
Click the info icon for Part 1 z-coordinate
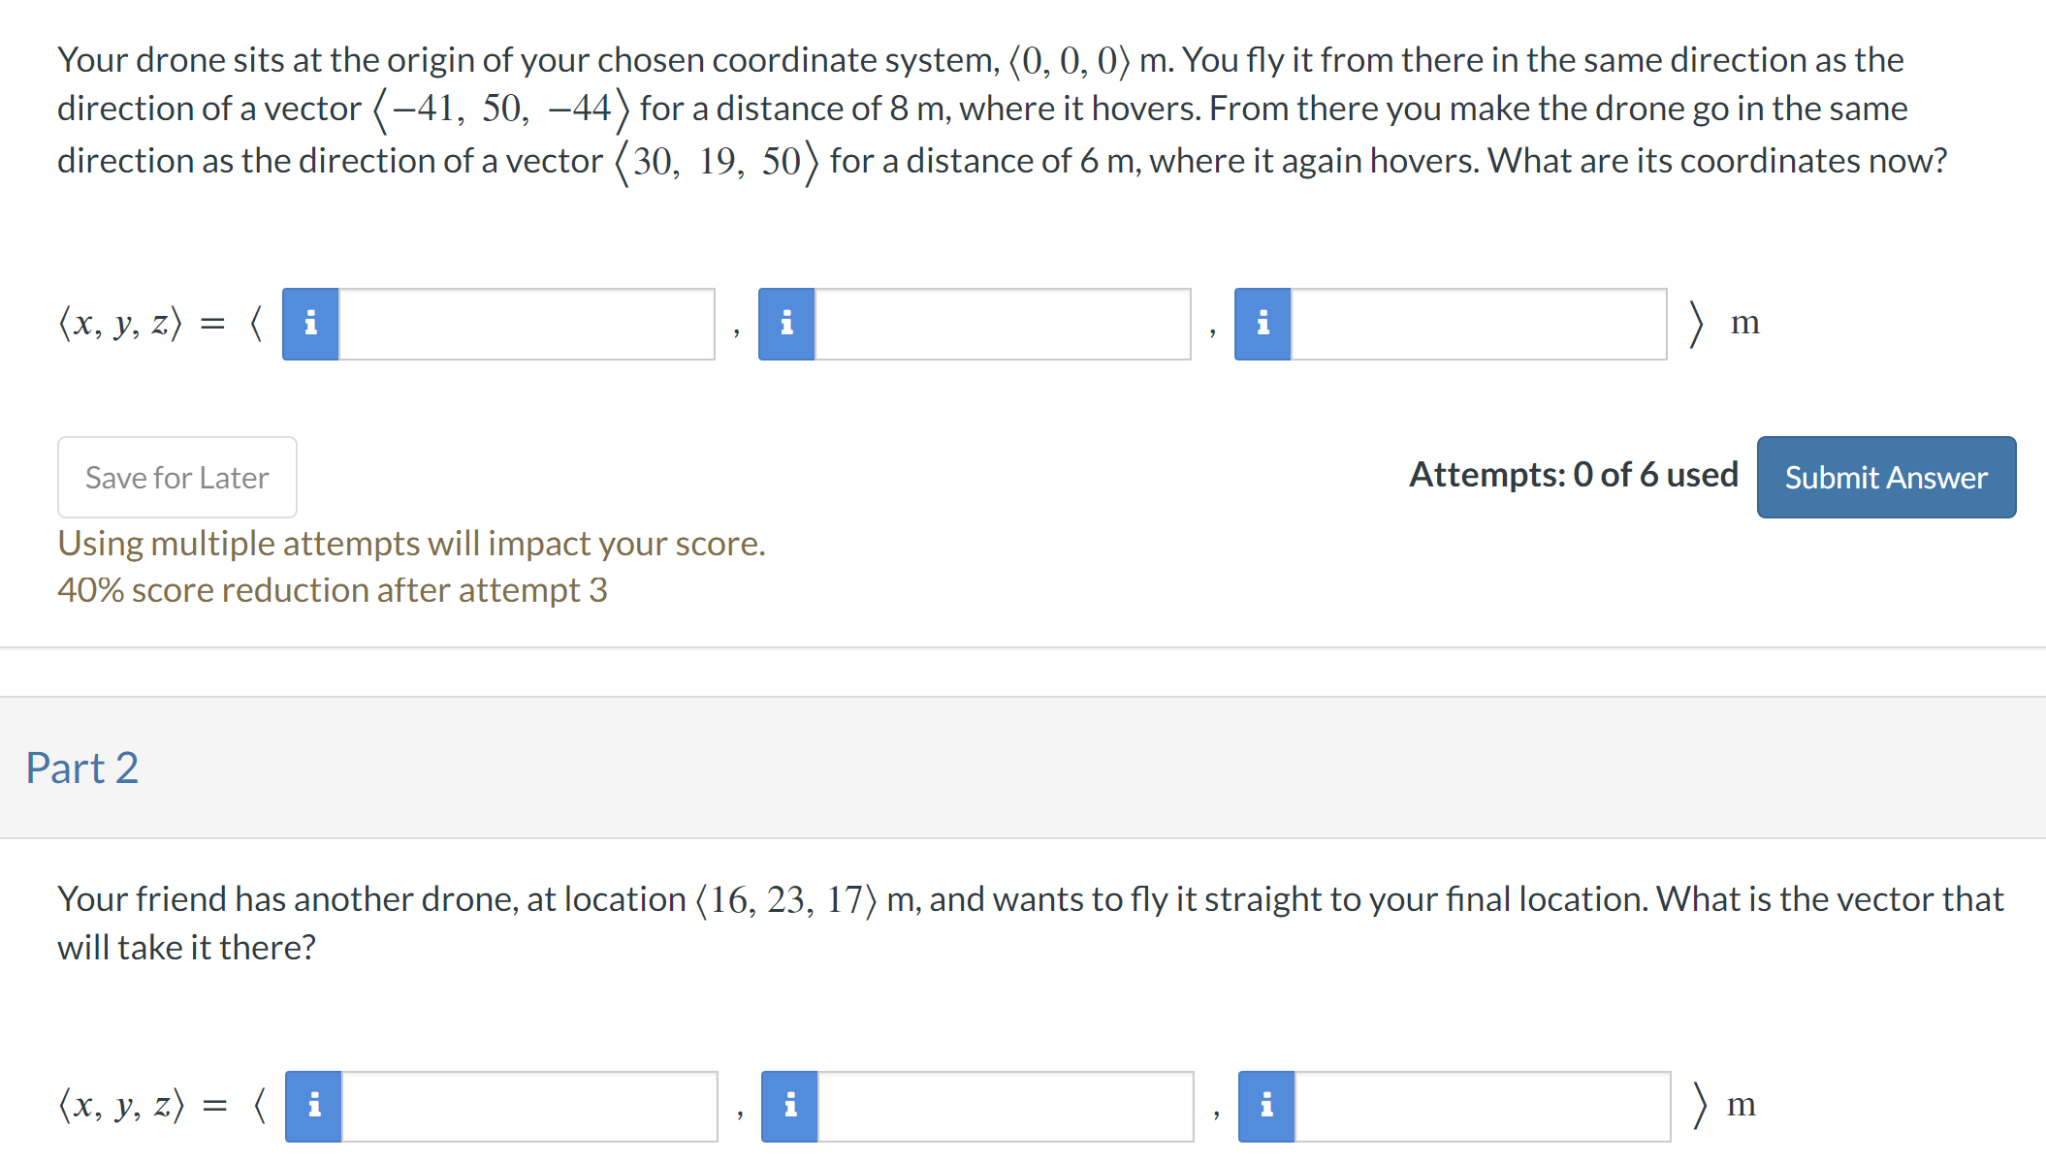(1263, 324)
